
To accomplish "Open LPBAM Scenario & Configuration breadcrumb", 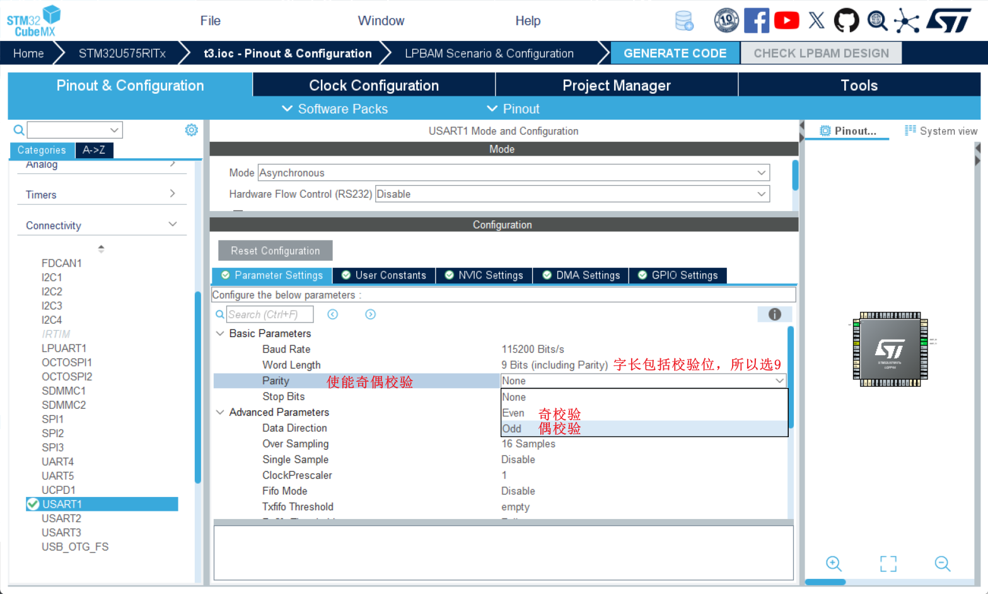I will [x=489, y=54].
